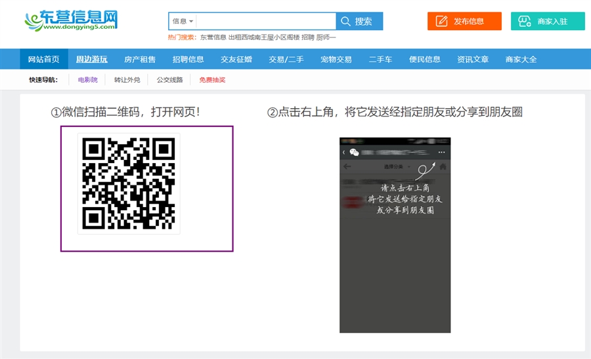Select 招聘信息 in the navigation bar
The image size is (591, 359).
(188, 59)
